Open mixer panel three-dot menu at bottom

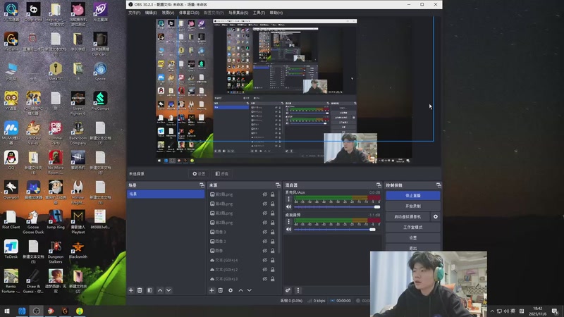[298, 290]
